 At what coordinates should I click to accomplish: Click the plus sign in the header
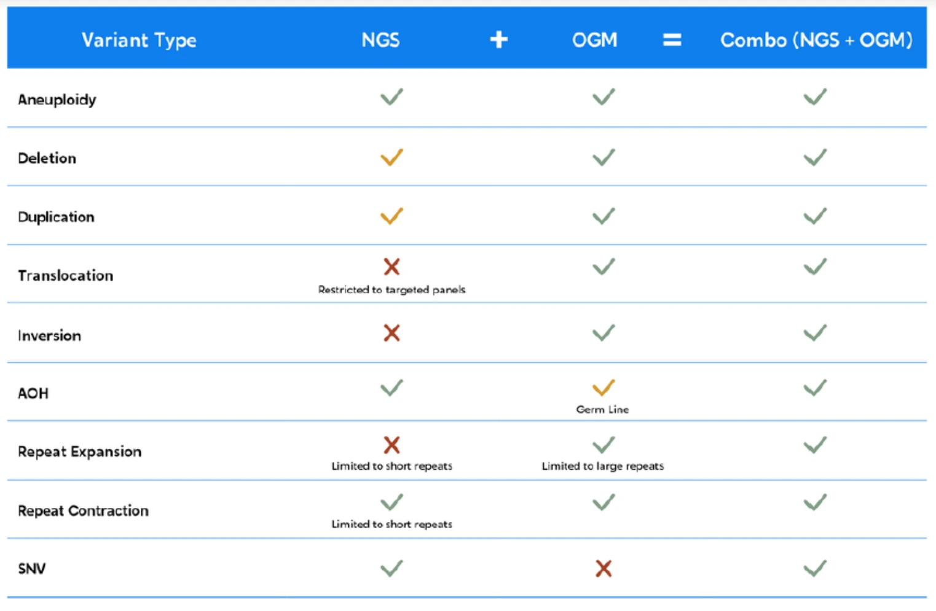(498, 40)
